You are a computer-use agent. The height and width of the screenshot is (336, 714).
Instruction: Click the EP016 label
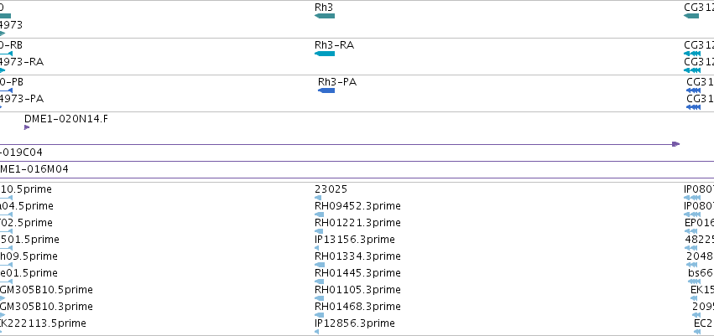pyautogui.click(x=699, y=223)
